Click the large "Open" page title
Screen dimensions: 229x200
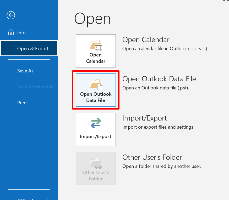tap(92, 19)
